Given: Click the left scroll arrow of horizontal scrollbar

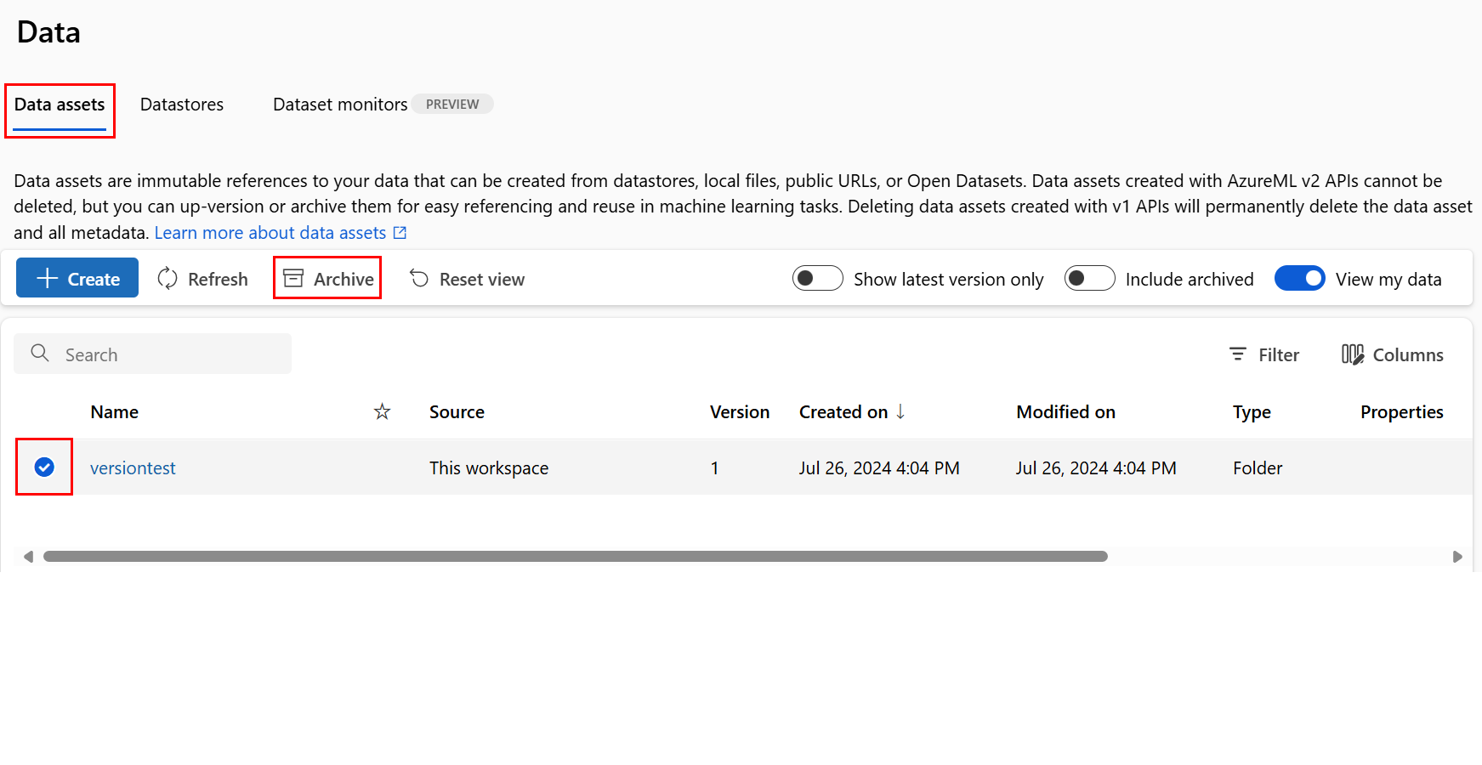Looking at the screenshot, I should (x=28, y=556).
